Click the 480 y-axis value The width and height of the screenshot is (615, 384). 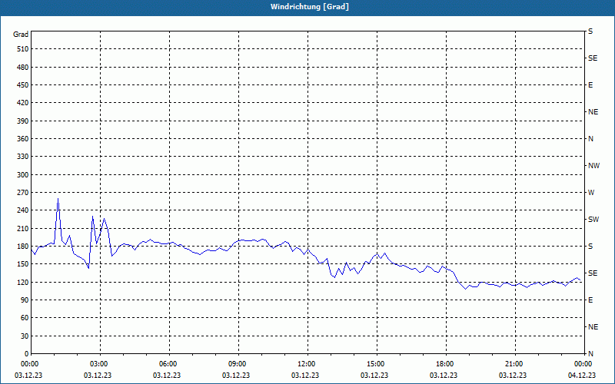[23, 67]
